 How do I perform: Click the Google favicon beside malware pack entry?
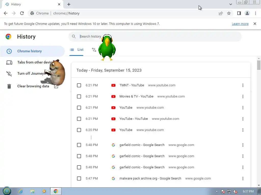click(x=113, y=178)
